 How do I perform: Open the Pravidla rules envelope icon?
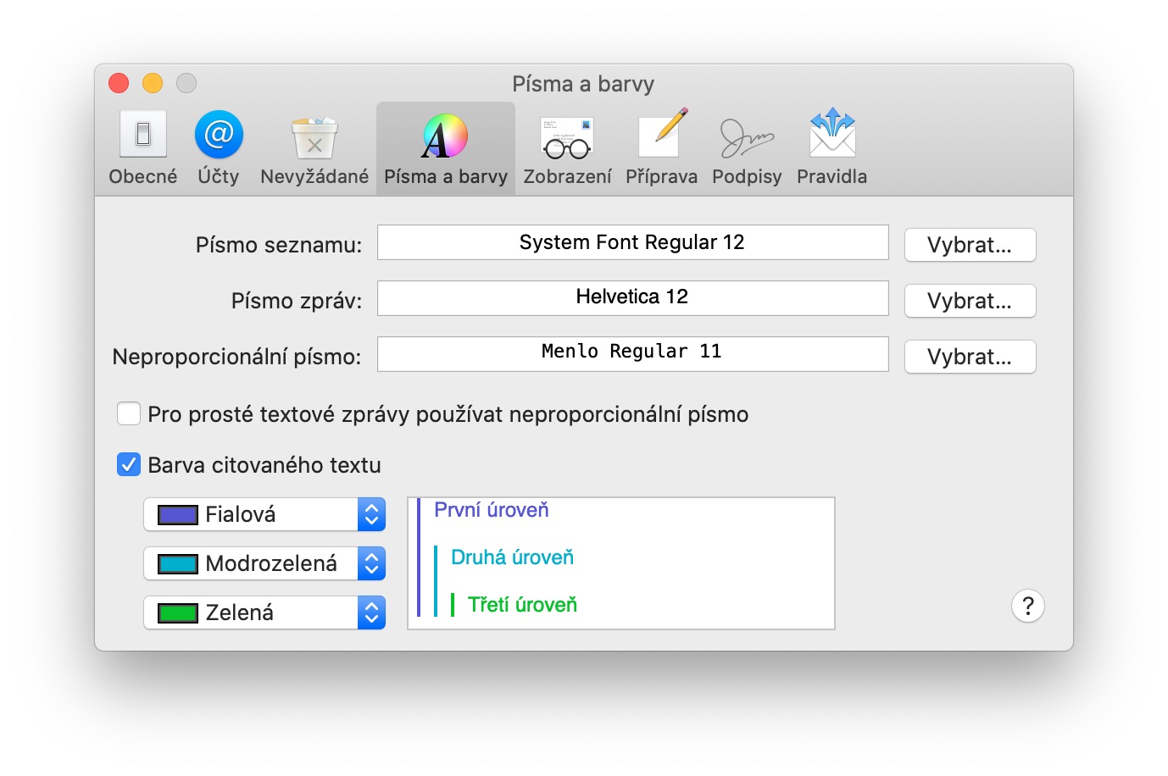coord(832,136)
